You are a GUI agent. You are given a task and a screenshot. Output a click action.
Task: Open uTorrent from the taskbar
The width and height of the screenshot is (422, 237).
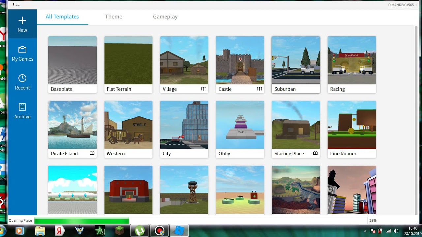click(139, 231)
